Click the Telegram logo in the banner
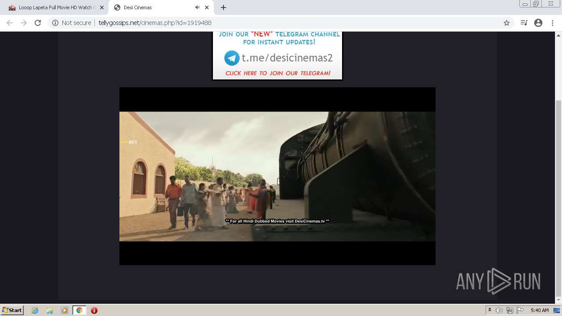562x316 pixels. (x=232, y=58)
